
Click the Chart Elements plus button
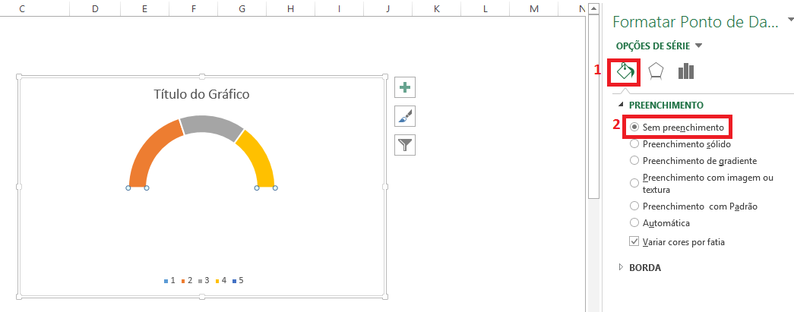pyautogui.click(x=405, y=88)
